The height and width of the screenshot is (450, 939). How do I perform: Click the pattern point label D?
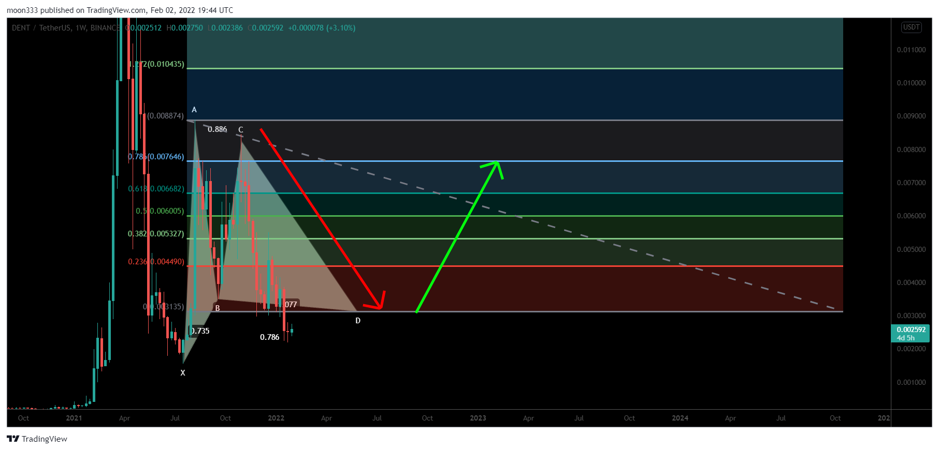point(358,321)
